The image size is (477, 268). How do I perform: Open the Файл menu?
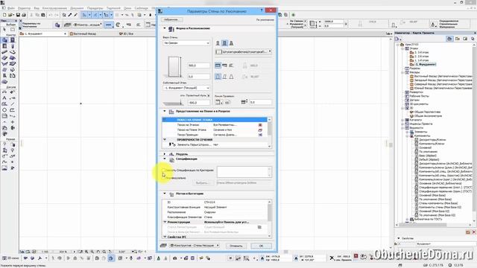tap(11, 8)
